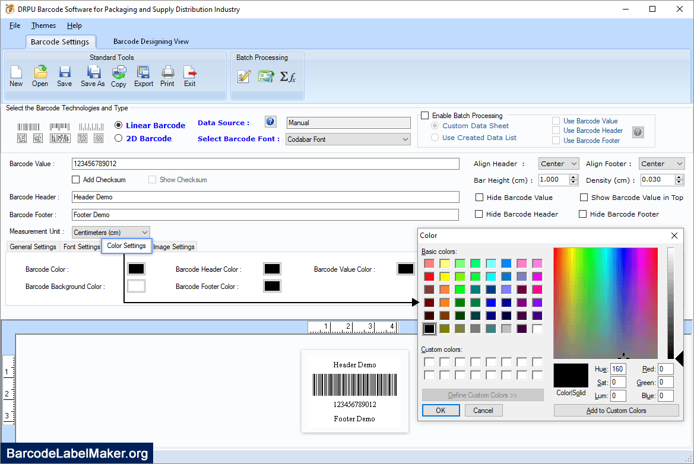Close the Color dialog
The height and width of the screenshot is (464, 694).
click(674, 236)
